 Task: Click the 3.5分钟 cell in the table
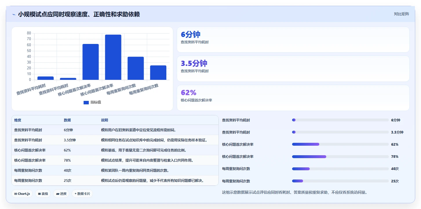pos(70,140)
